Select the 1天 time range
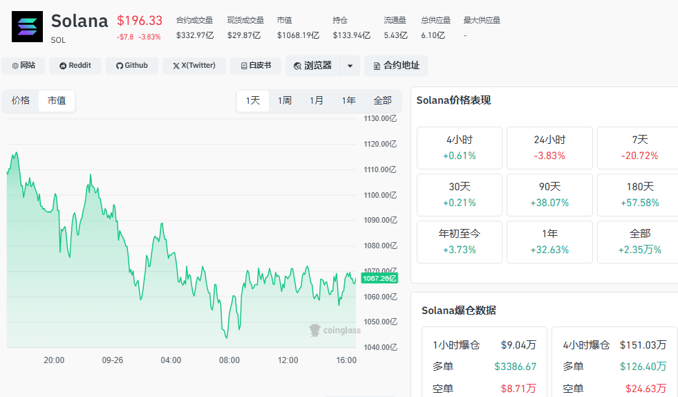Viewport: 678px width, 397px height. [253, 101]
